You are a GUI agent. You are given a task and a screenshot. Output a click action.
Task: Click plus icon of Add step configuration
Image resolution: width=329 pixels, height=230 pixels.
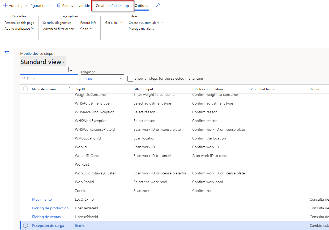pyautogui.click(x=5, y=6)
